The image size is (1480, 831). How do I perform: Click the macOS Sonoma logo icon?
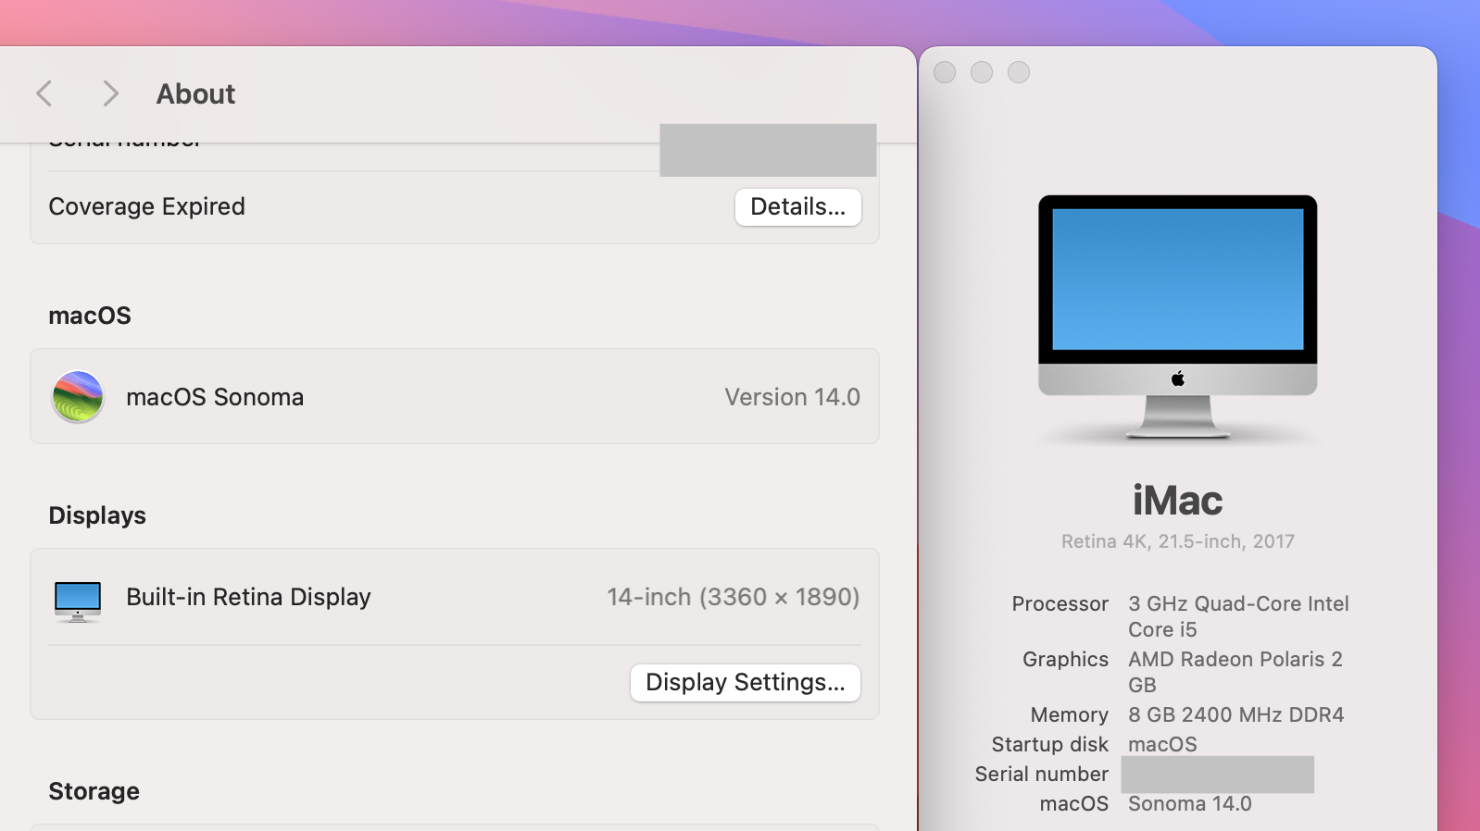click(x=78, y=397)
